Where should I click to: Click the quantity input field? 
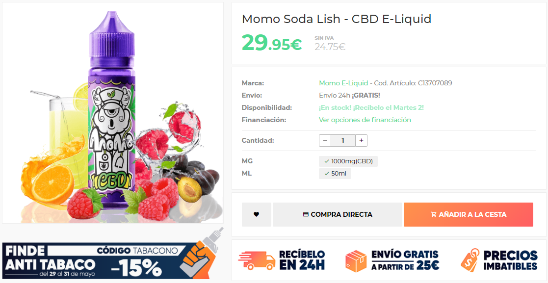click(343, 141)
